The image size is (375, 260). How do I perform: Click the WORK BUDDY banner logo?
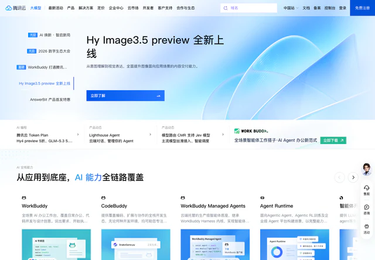(251, 131)
